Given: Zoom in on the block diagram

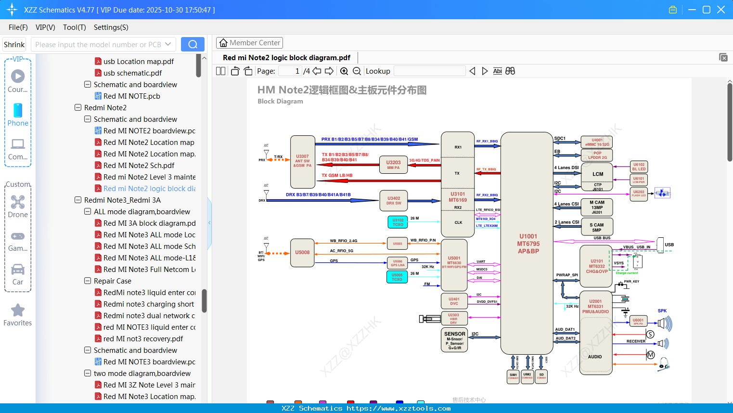Looking at the screenshot, I should click(345, 71).
